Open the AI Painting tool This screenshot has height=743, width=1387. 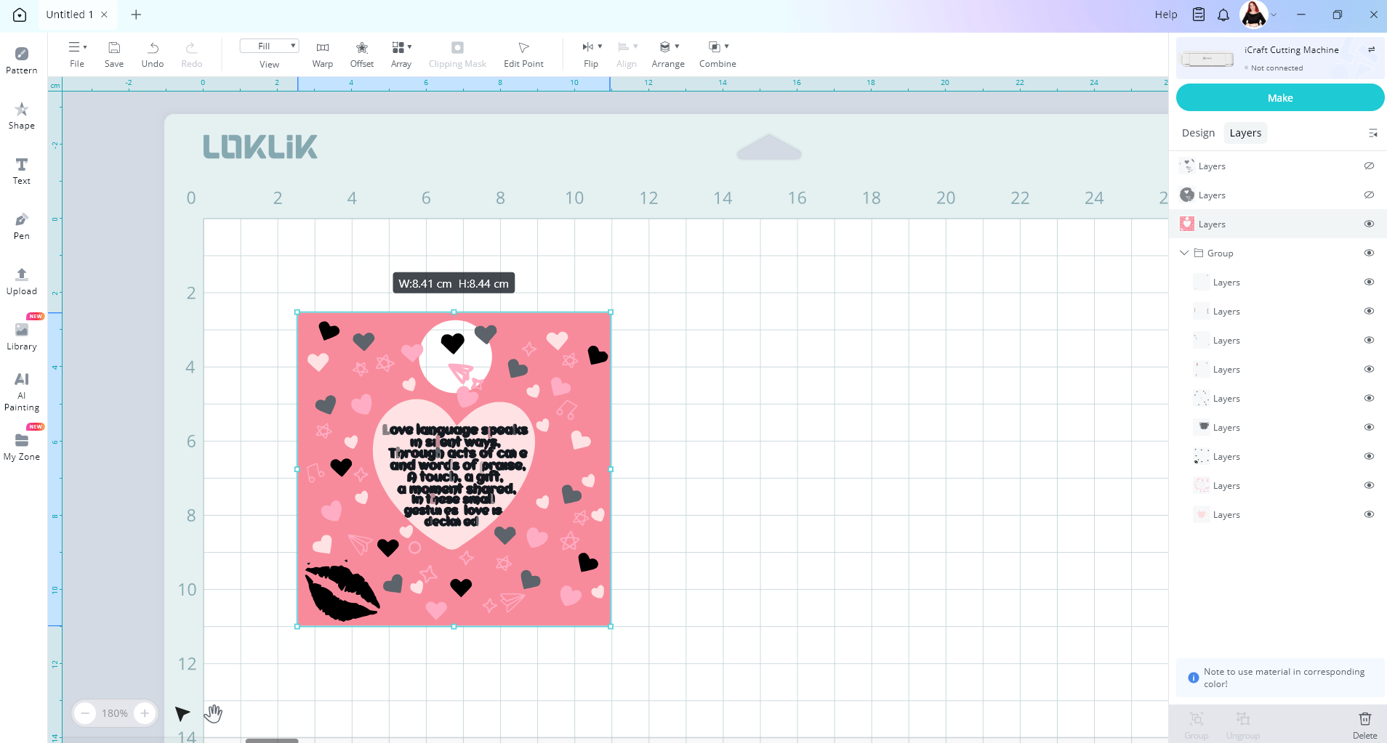click(x=21, y=391)
